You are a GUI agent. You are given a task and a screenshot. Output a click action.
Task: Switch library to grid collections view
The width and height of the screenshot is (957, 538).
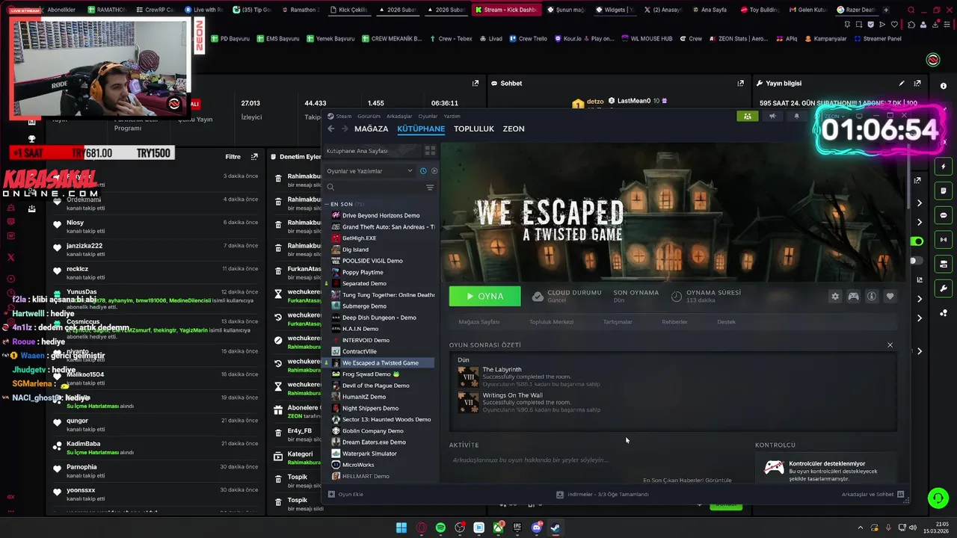point(430,150)
